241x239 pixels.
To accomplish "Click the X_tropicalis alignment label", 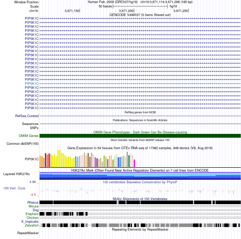I will pos(30,222).
